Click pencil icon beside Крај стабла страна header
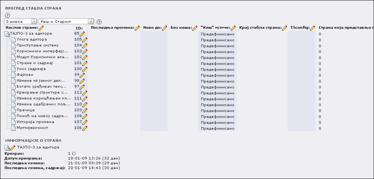The width and height of the screenshot is (374, 179). (285, 28)
